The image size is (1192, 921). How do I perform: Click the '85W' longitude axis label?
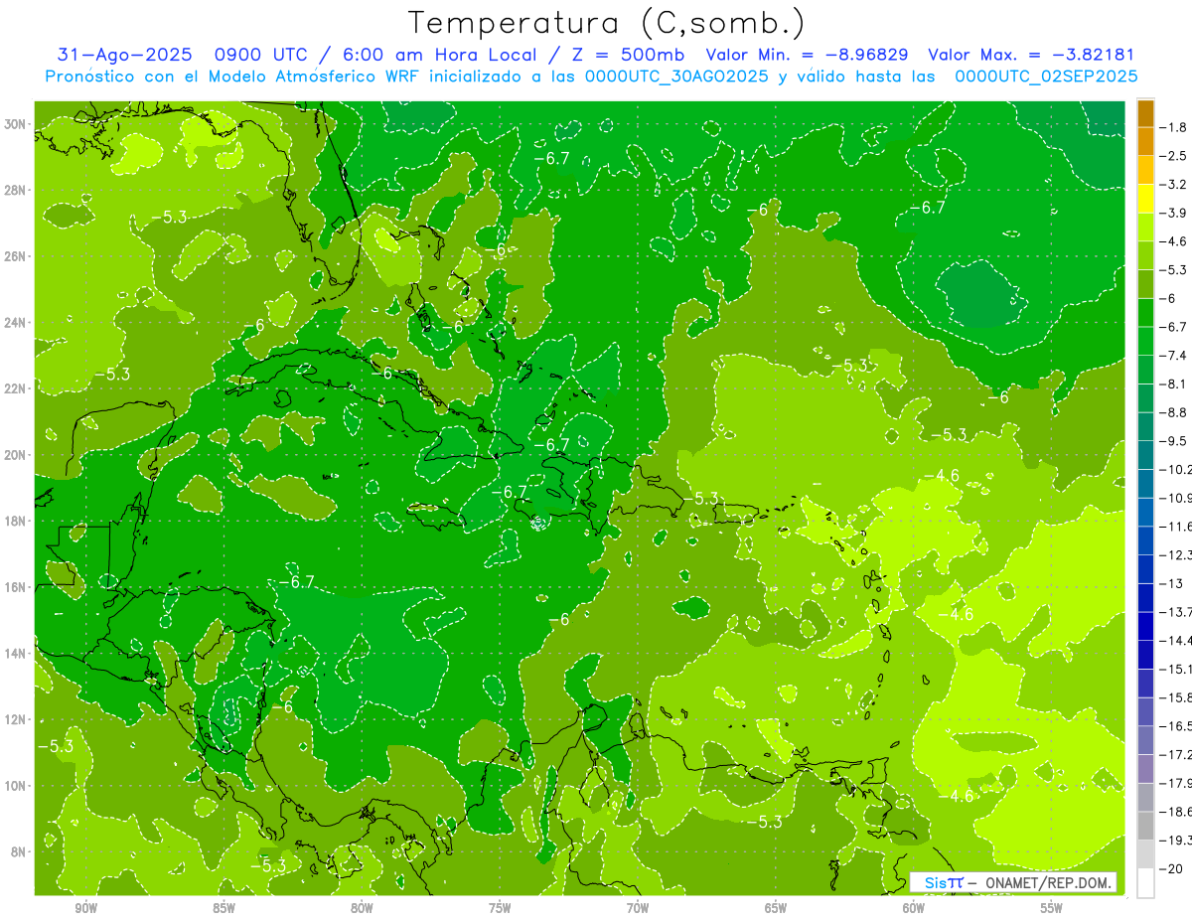click(223, 908)
